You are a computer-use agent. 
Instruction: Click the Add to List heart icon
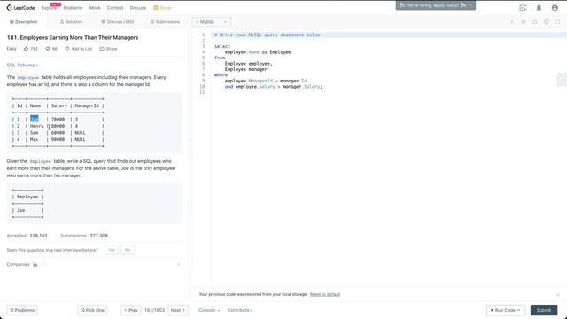[x=67, y=49]
